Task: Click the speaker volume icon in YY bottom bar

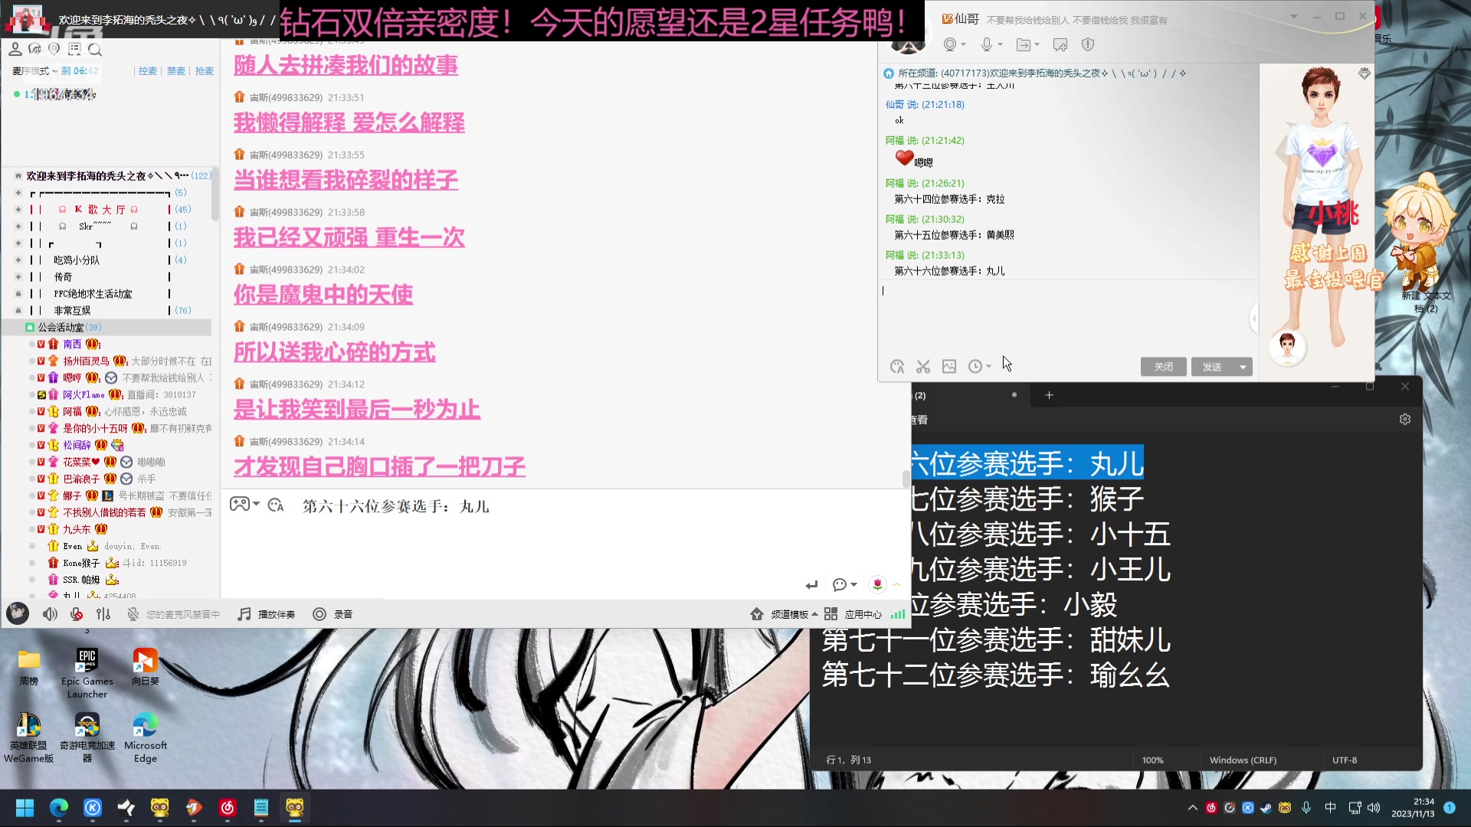Action: tap(50, 614)
